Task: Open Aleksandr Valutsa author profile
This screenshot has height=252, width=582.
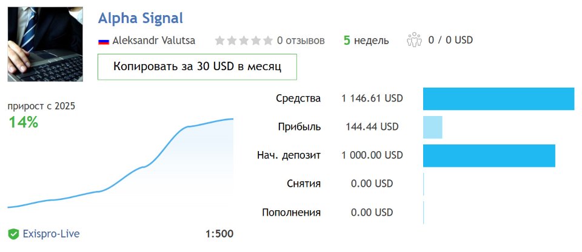Action: click(x=155, y=40)
